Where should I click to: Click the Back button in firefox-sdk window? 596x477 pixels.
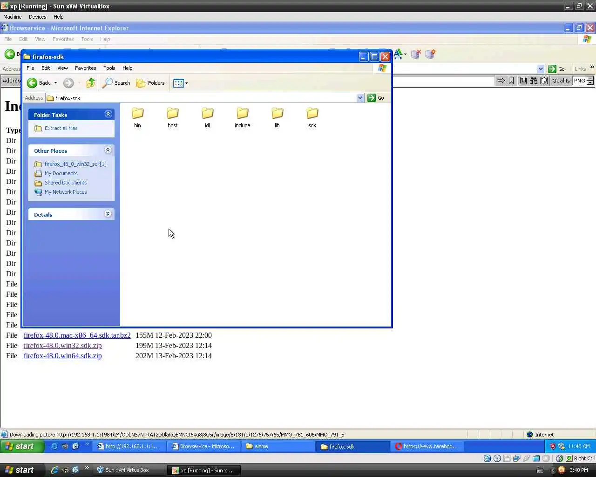[38, 83]
